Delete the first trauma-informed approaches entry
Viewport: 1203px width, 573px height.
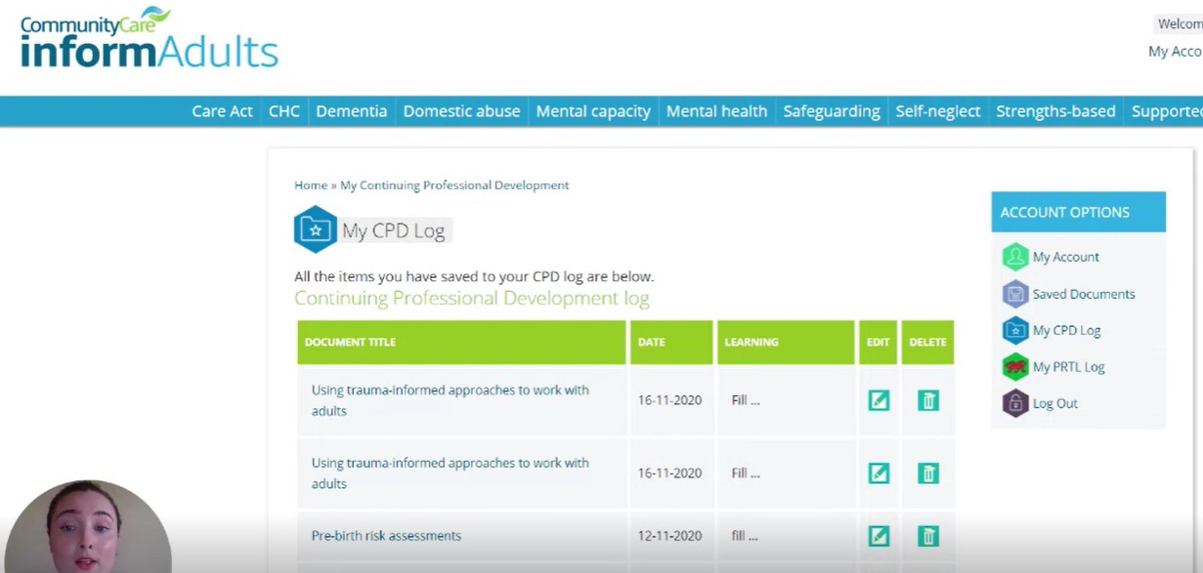[x=926, y=400]
